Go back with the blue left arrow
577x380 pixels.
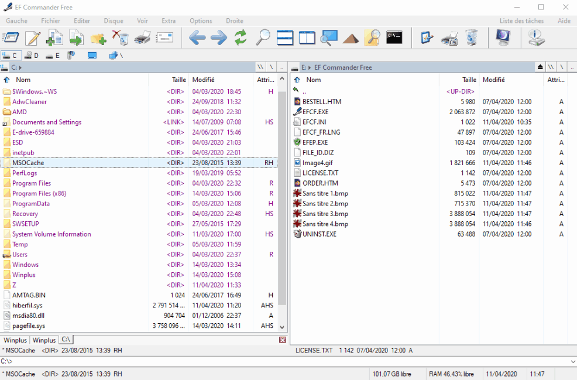197,37
